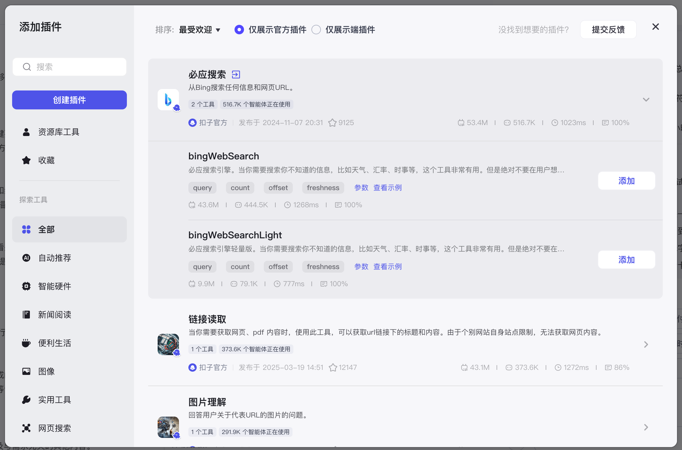Image resolution: width=682 pixels, height=450 pixels.
Task: Switch to the 自动推荐 category
Action: pyautogui.click(x=55, y=258)
